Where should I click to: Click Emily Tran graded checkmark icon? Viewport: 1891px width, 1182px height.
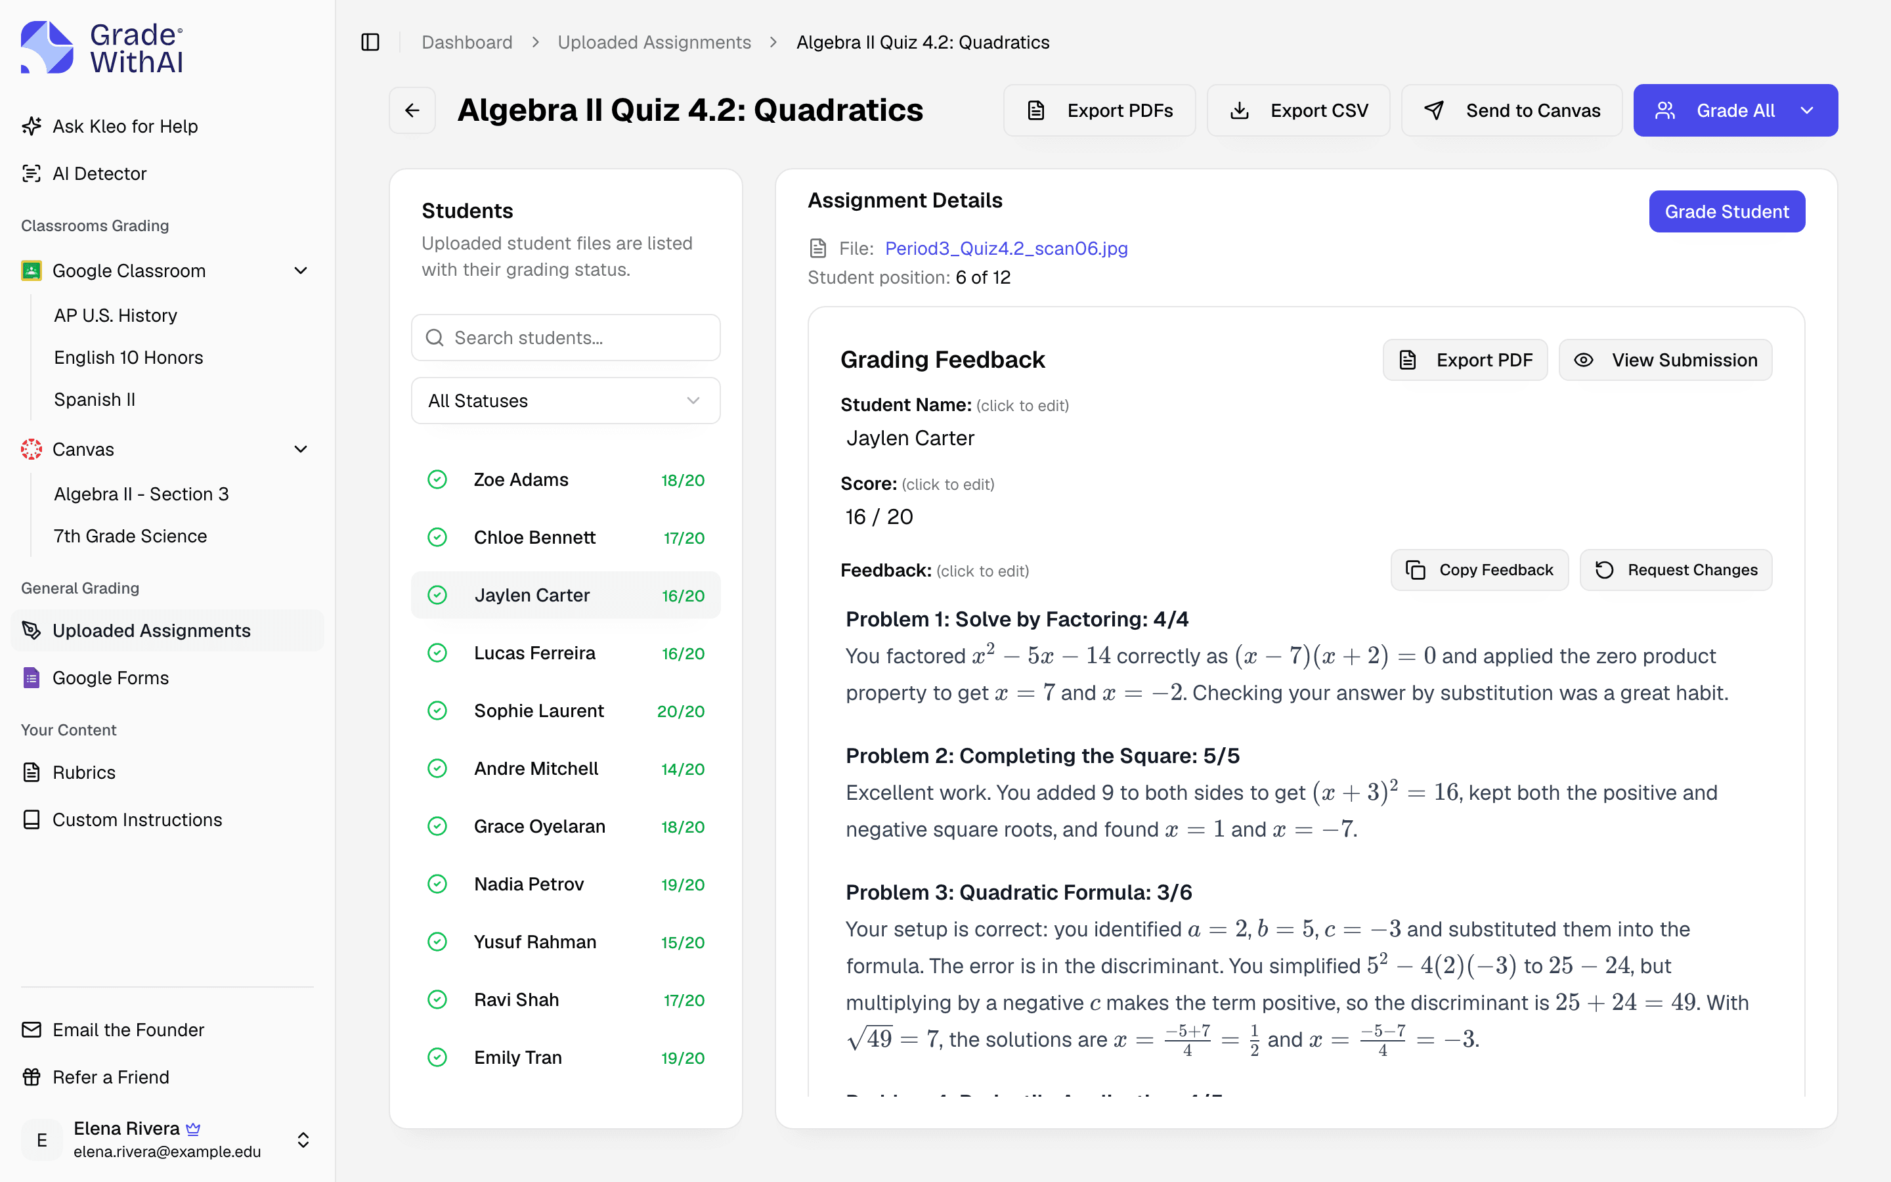pos(437,1058)
